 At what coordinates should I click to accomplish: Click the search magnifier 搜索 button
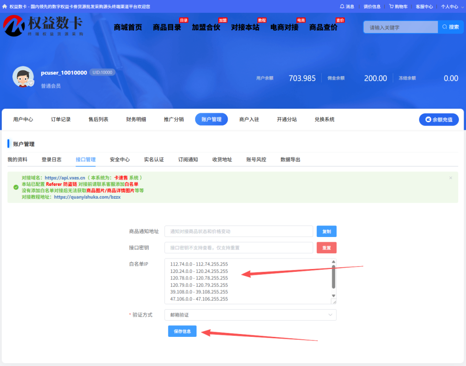click(451, 27)
